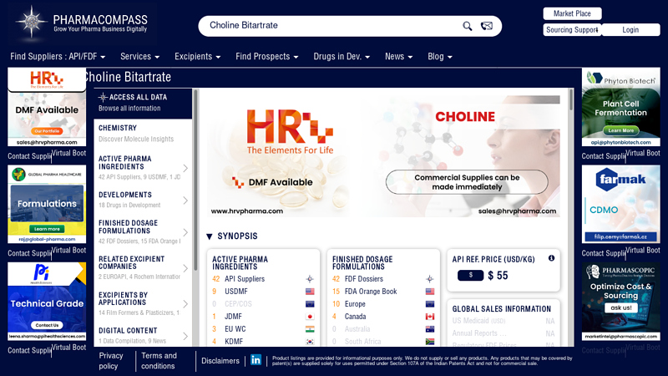The height and width of the screenshot is (376, 668).
Task: Click the Sourcing Support button
Action: point(572,30)
